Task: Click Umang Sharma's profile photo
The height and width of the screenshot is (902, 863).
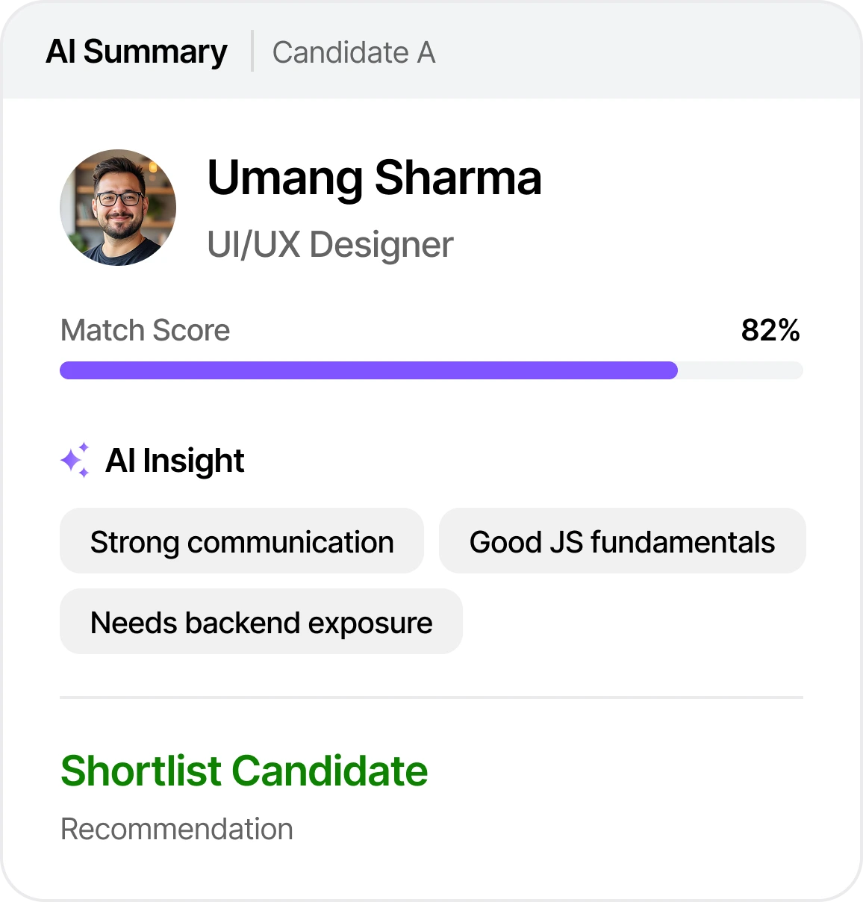Action: click(118, 207)
